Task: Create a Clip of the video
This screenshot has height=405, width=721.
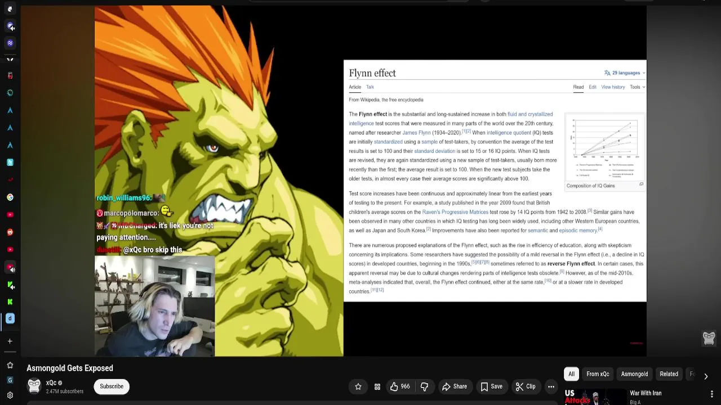Action: point(526,386)
